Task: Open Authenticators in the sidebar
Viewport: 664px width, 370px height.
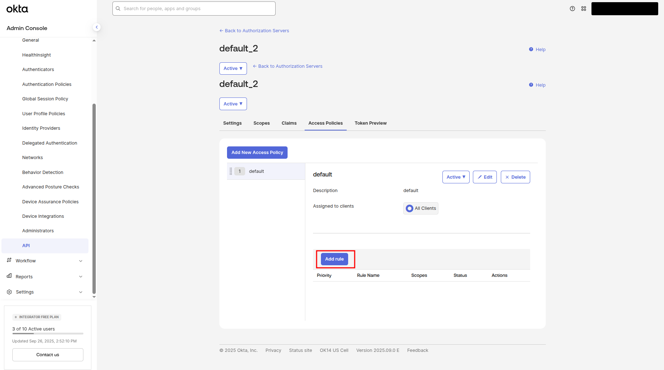Action: click(x=38, y=70)
